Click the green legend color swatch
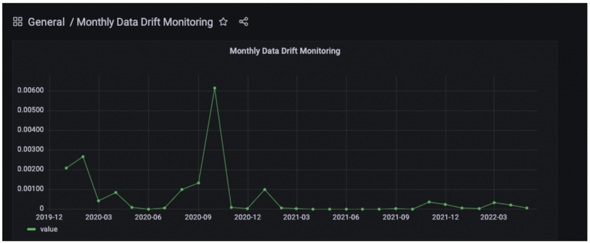The image size is (590, 243). [x=32, y=229]
